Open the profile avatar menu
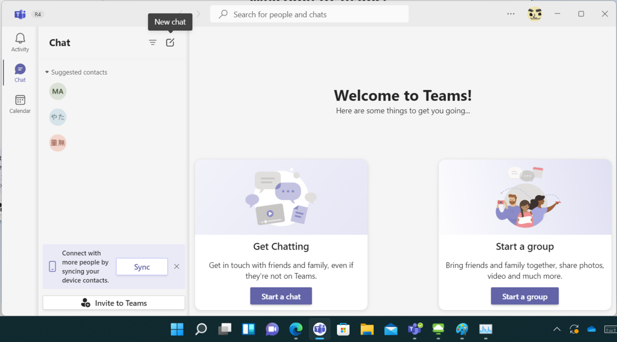This screenshot has width=617, height=342. coord(535,14)
